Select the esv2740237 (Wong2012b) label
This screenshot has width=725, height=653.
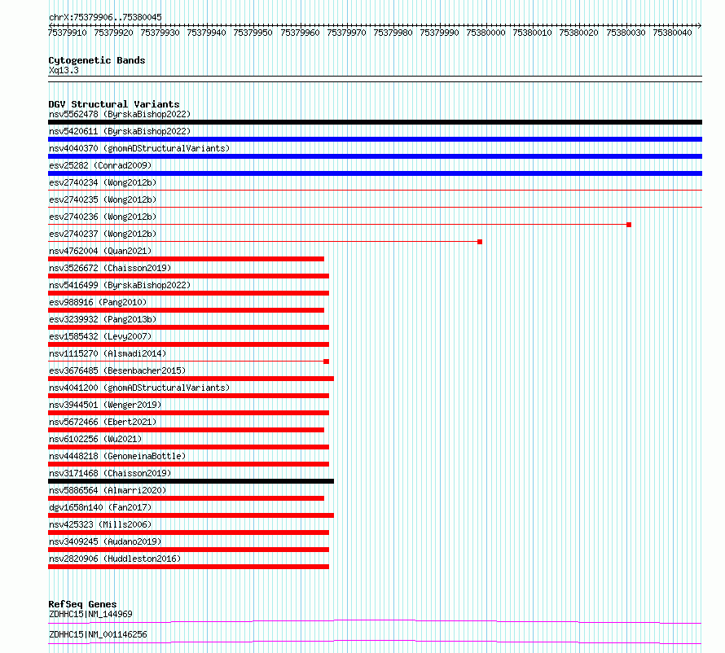point(103,234)
